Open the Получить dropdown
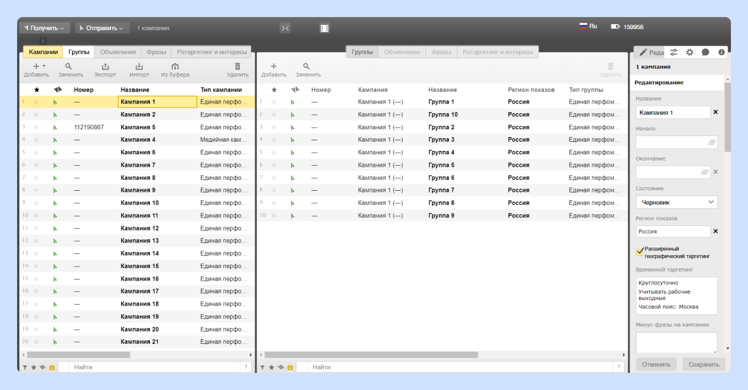Image resolution: width=748 pixels, height=390 pixels. (x=45, y=28)
